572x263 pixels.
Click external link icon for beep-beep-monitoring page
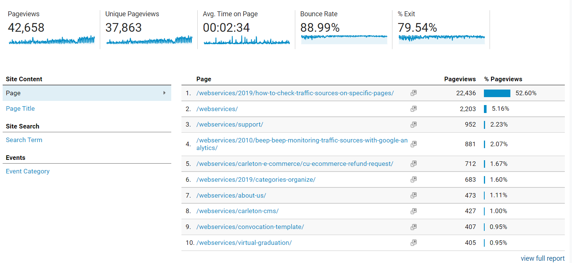tap(414, 144)
